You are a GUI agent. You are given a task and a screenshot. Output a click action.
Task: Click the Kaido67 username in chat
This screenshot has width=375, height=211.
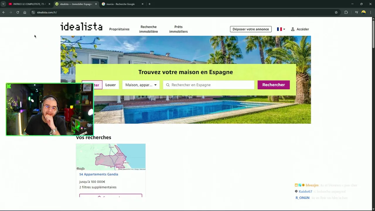[305, 191]
